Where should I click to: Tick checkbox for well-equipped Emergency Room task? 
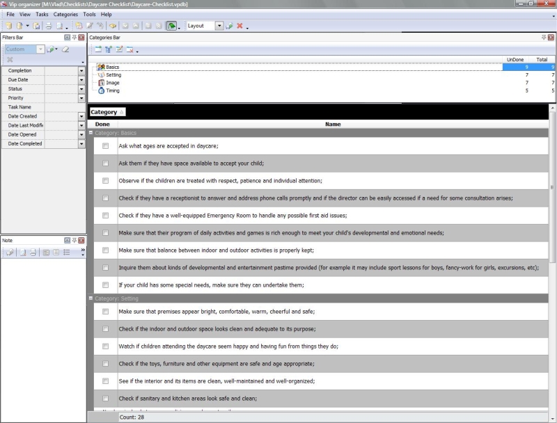pos(105,216)
